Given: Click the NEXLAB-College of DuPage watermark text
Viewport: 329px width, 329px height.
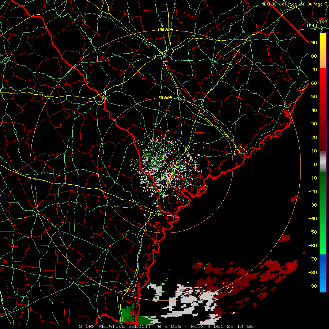Looking at the screenshot, I should tap(294, 4).
